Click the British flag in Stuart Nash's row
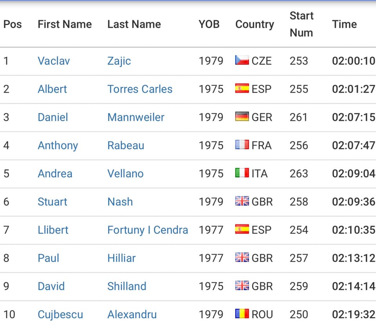The width and height of the screenshot is (376, 321). tap(242, 201)
